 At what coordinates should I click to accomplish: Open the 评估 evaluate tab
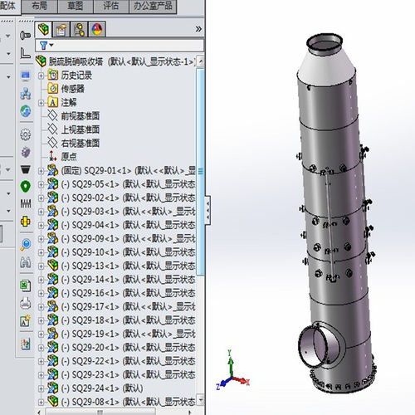click(111, 6)
